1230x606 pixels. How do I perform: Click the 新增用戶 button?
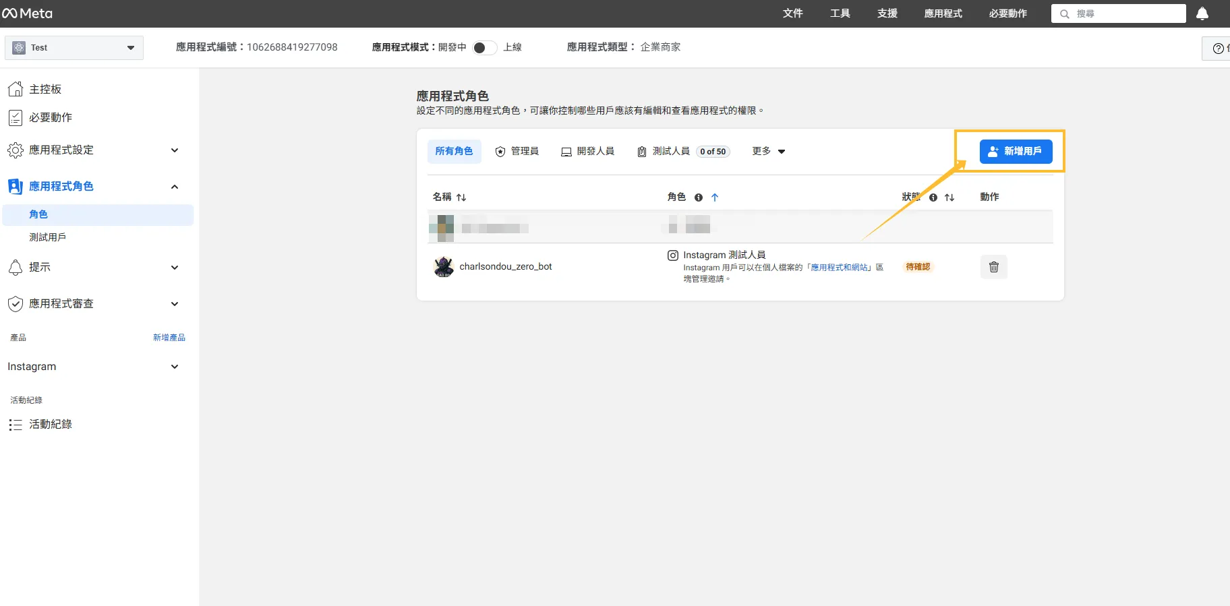1016,151
